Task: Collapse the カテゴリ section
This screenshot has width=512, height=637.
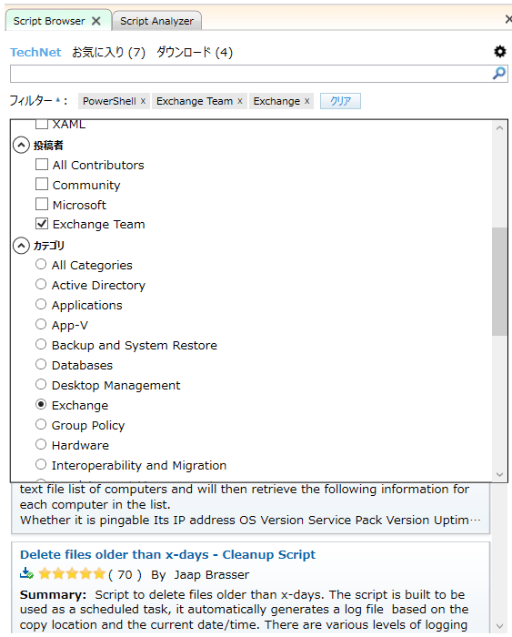Action: click(x=21, y=246)
